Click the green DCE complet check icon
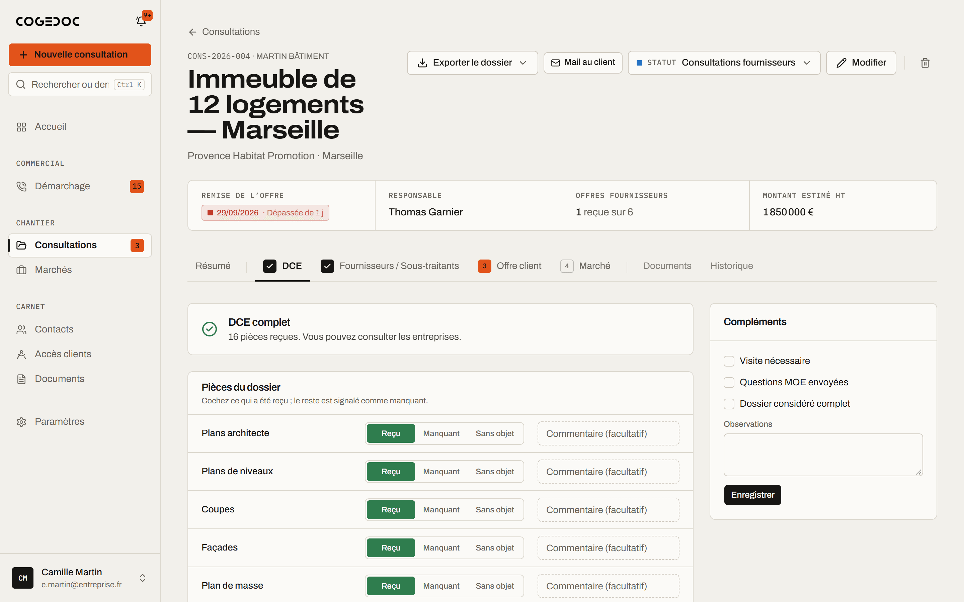The width and height of the screenshot is (964, 602). [210, 329]
